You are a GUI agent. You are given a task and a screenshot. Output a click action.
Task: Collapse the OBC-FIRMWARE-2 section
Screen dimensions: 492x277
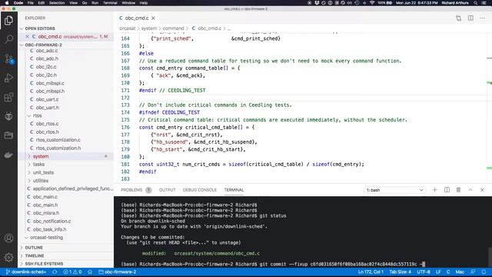[x=43, y=45]
